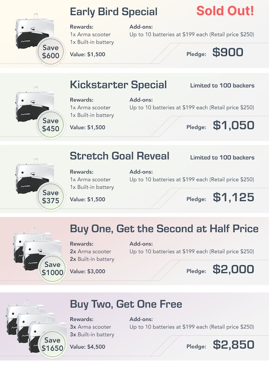The width and height of the screenshot is (269, 366).
Task: Click the $900 pledge amount
Action: pyautogui.click(x=227, y=52)
